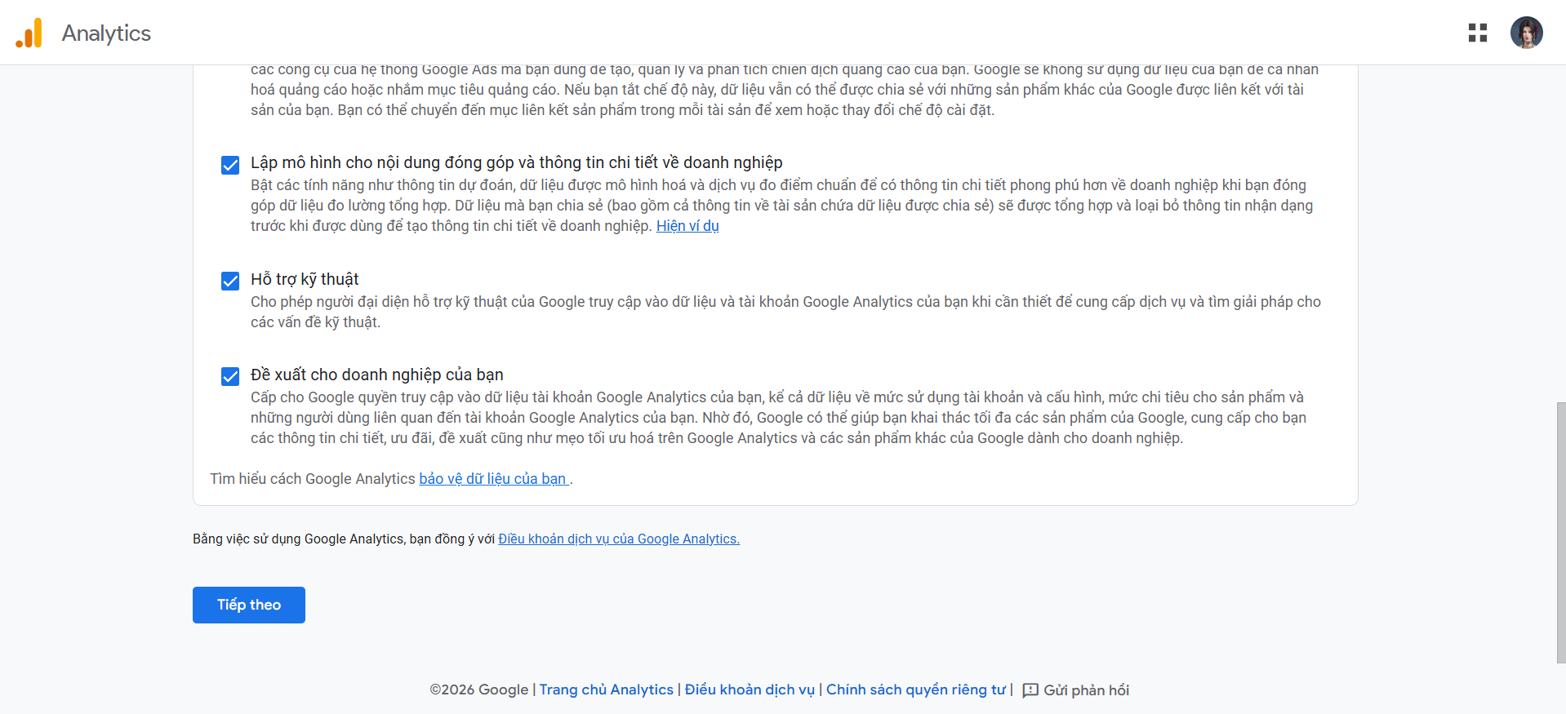Click the page's vertical scrollbar thumb
This screenshot has width=1566, height=714.
coord(1560,530)
